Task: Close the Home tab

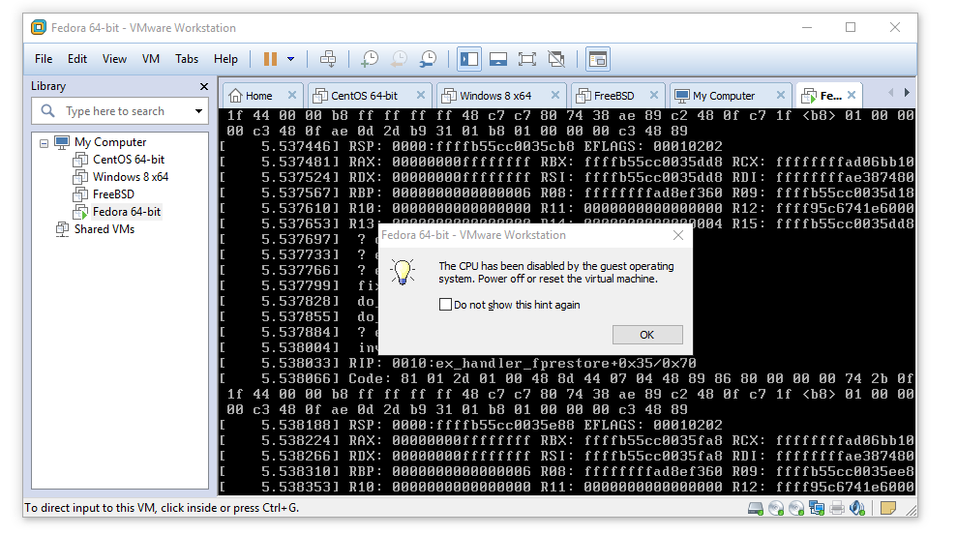Action: [291, 95]
